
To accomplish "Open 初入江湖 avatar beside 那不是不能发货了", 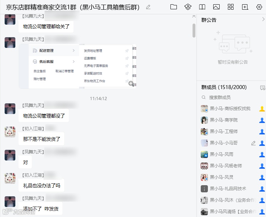I will tap(10, 132).
